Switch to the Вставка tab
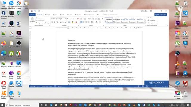The image size is (191, 107). click(x=47, y=15)
